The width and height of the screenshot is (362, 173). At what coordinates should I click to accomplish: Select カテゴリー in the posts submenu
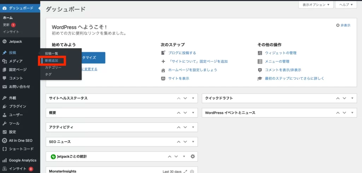(x=53, y=68)
